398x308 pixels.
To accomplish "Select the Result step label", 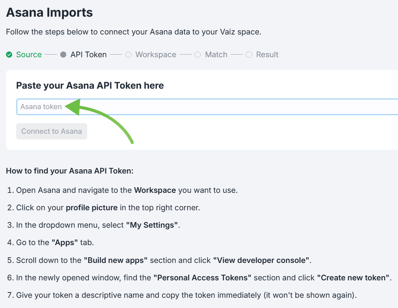I will coord(267,55).
